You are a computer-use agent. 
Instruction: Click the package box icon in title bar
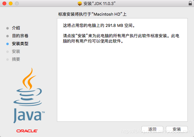click(x=80, y=3)
